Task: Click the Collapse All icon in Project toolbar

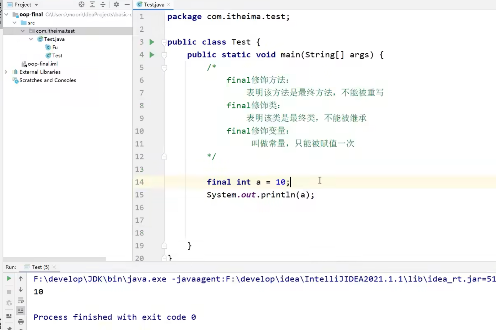Action: (103, 4)
